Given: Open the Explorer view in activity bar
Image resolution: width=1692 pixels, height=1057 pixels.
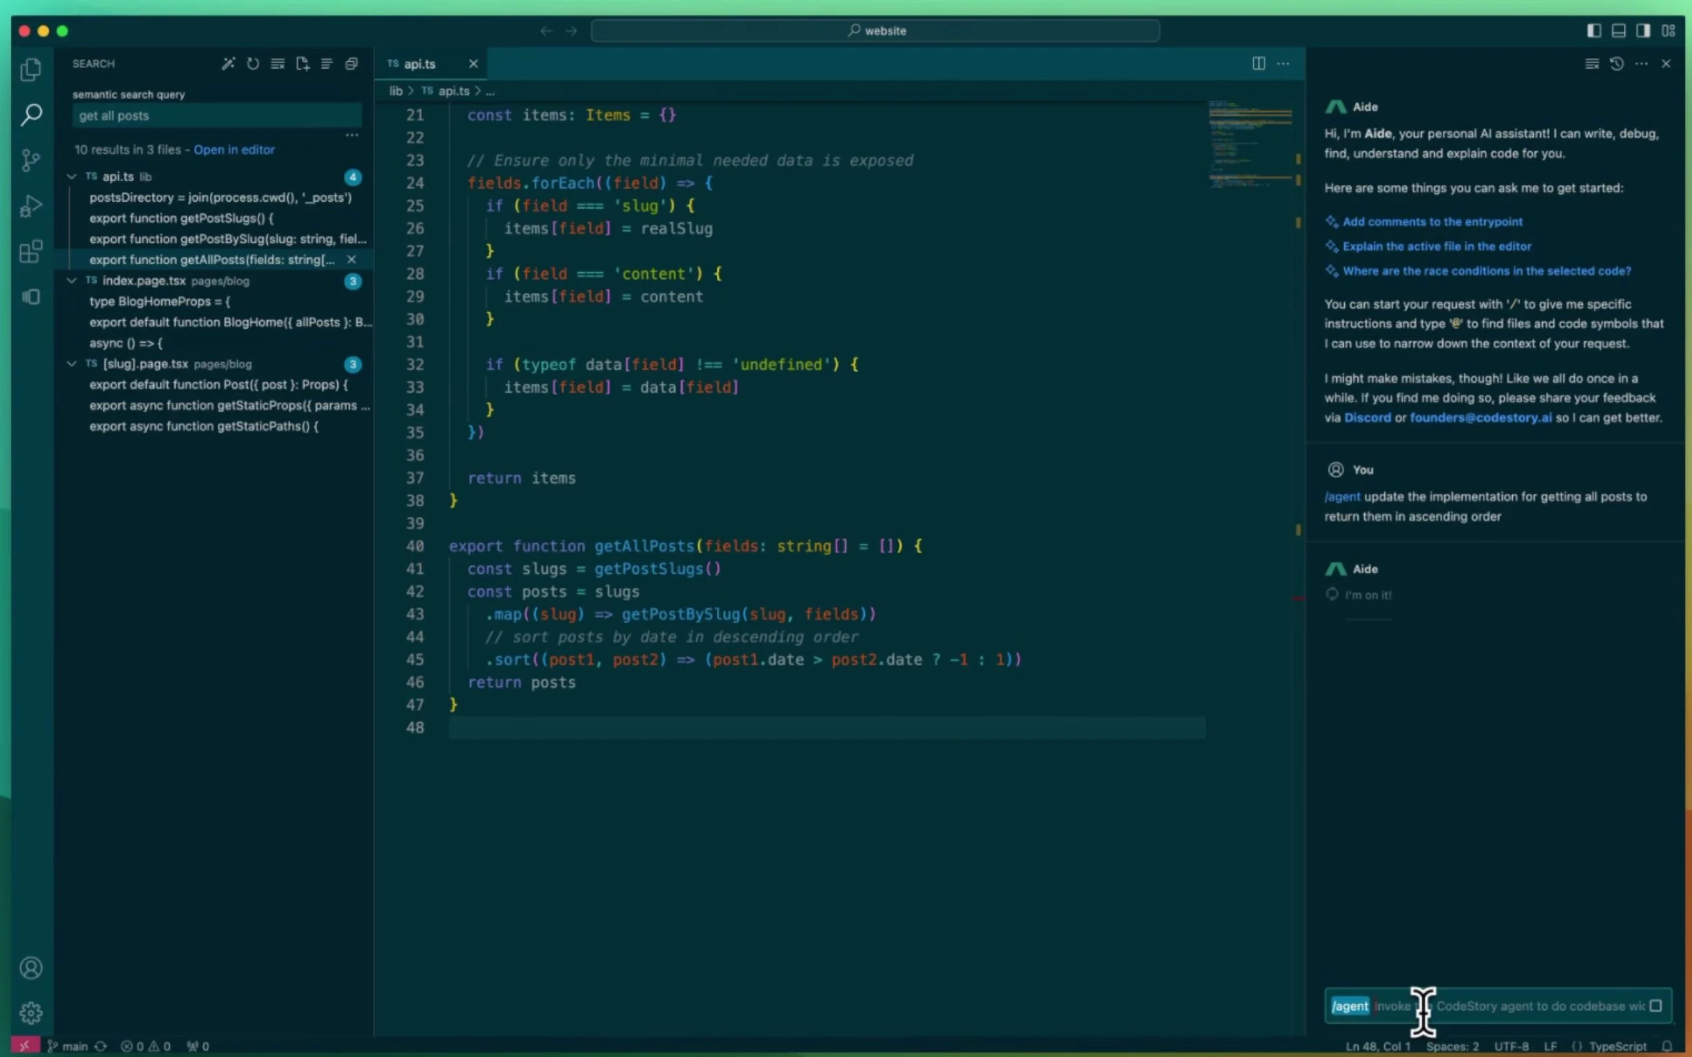Looking at the screenshot, I should [31, 70].
